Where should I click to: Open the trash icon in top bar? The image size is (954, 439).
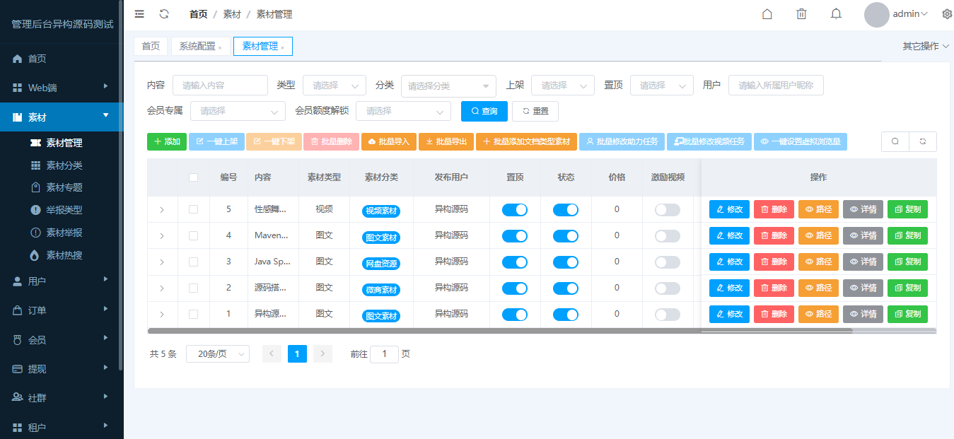click(801, 13)
